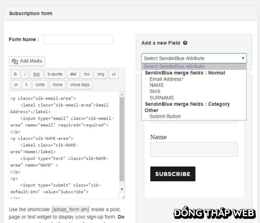Screen dimensions: 260x223
Task: Click the italic 'i' quicktag button
Action: [x=25, y=74]
